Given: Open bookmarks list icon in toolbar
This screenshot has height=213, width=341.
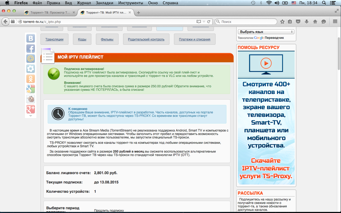Looking at the screenshot, I should click(290, 22).
